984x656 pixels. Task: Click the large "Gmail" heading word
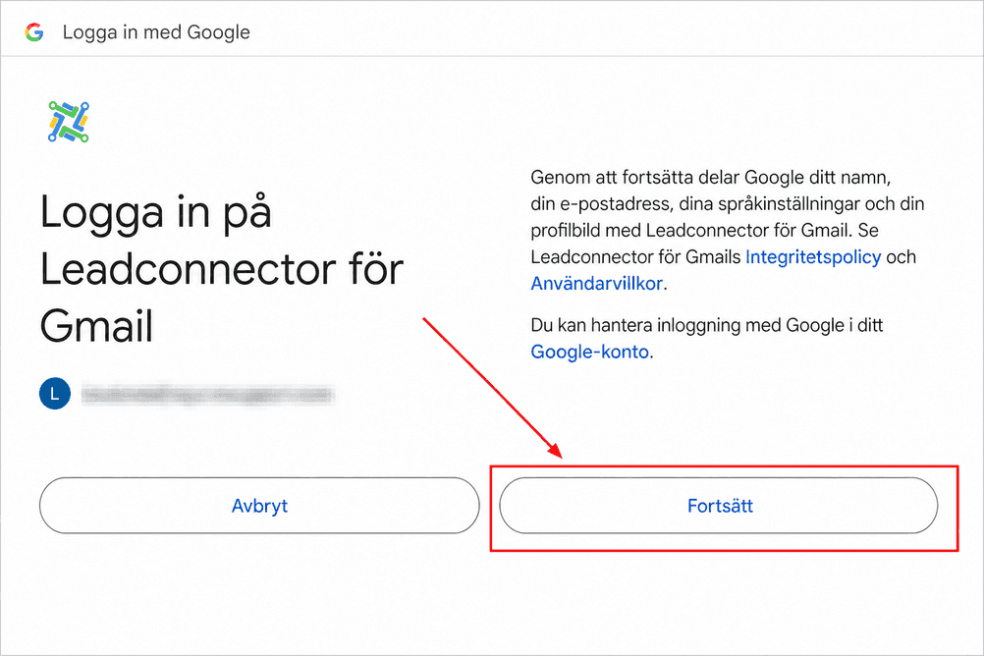point(96,326)
